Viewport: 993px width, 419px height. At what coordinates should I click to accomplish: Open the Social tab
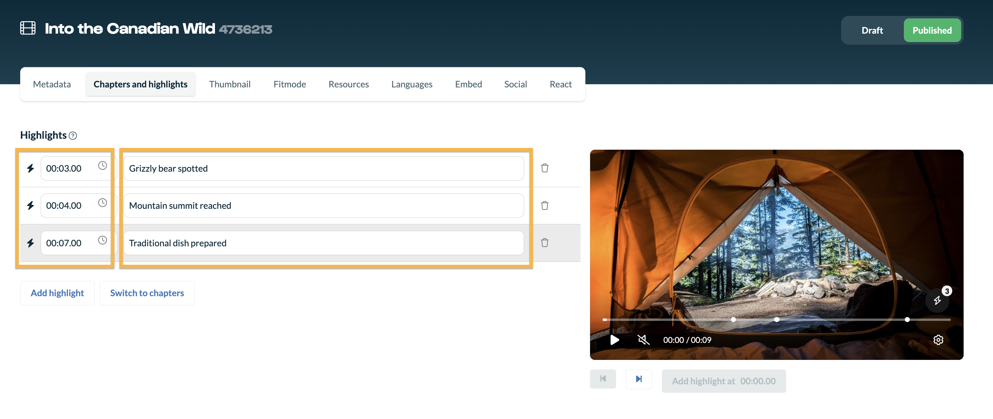[x=515, y=84]
